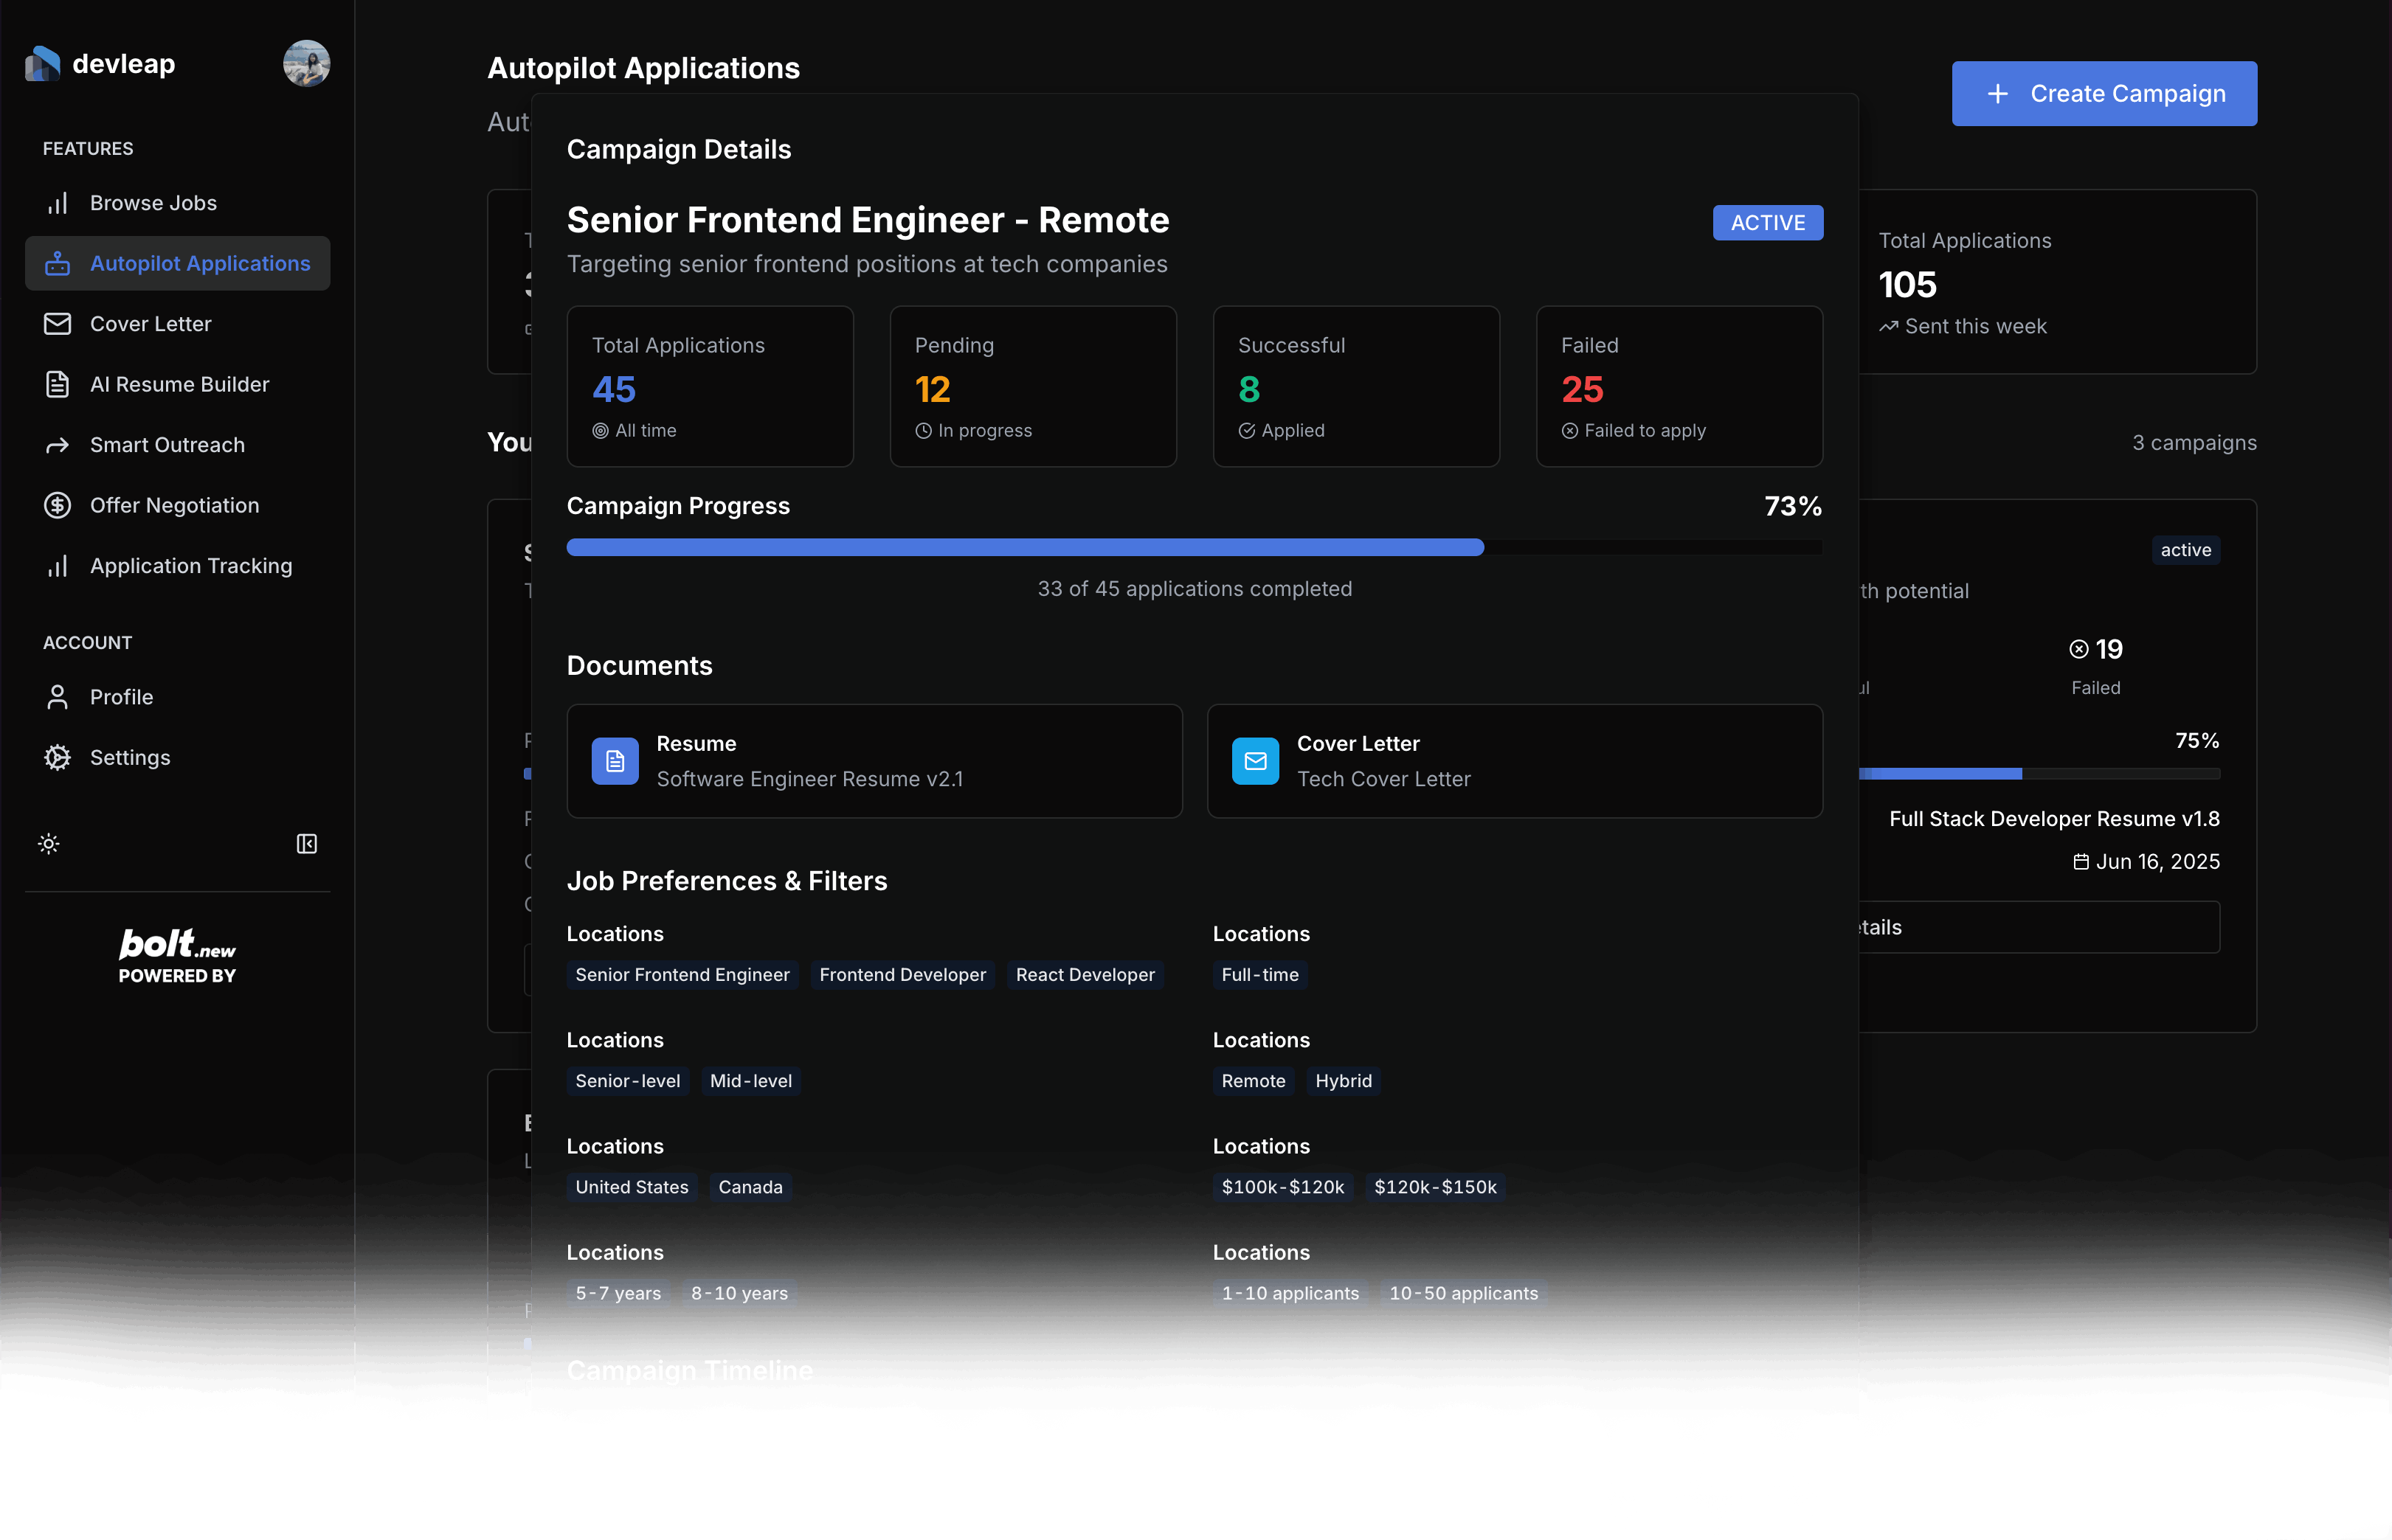Click the blue Resume document icon
This screenshot has width=2392, height=1540.
[615, 761]
